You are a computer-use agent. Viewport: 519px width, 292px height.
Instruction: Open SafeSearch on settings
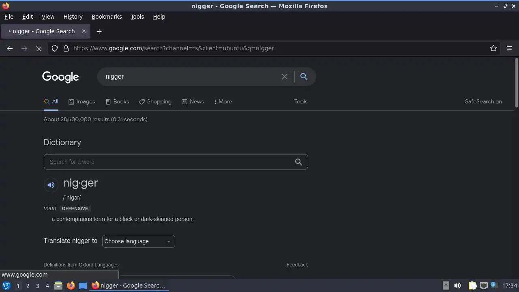483,101
